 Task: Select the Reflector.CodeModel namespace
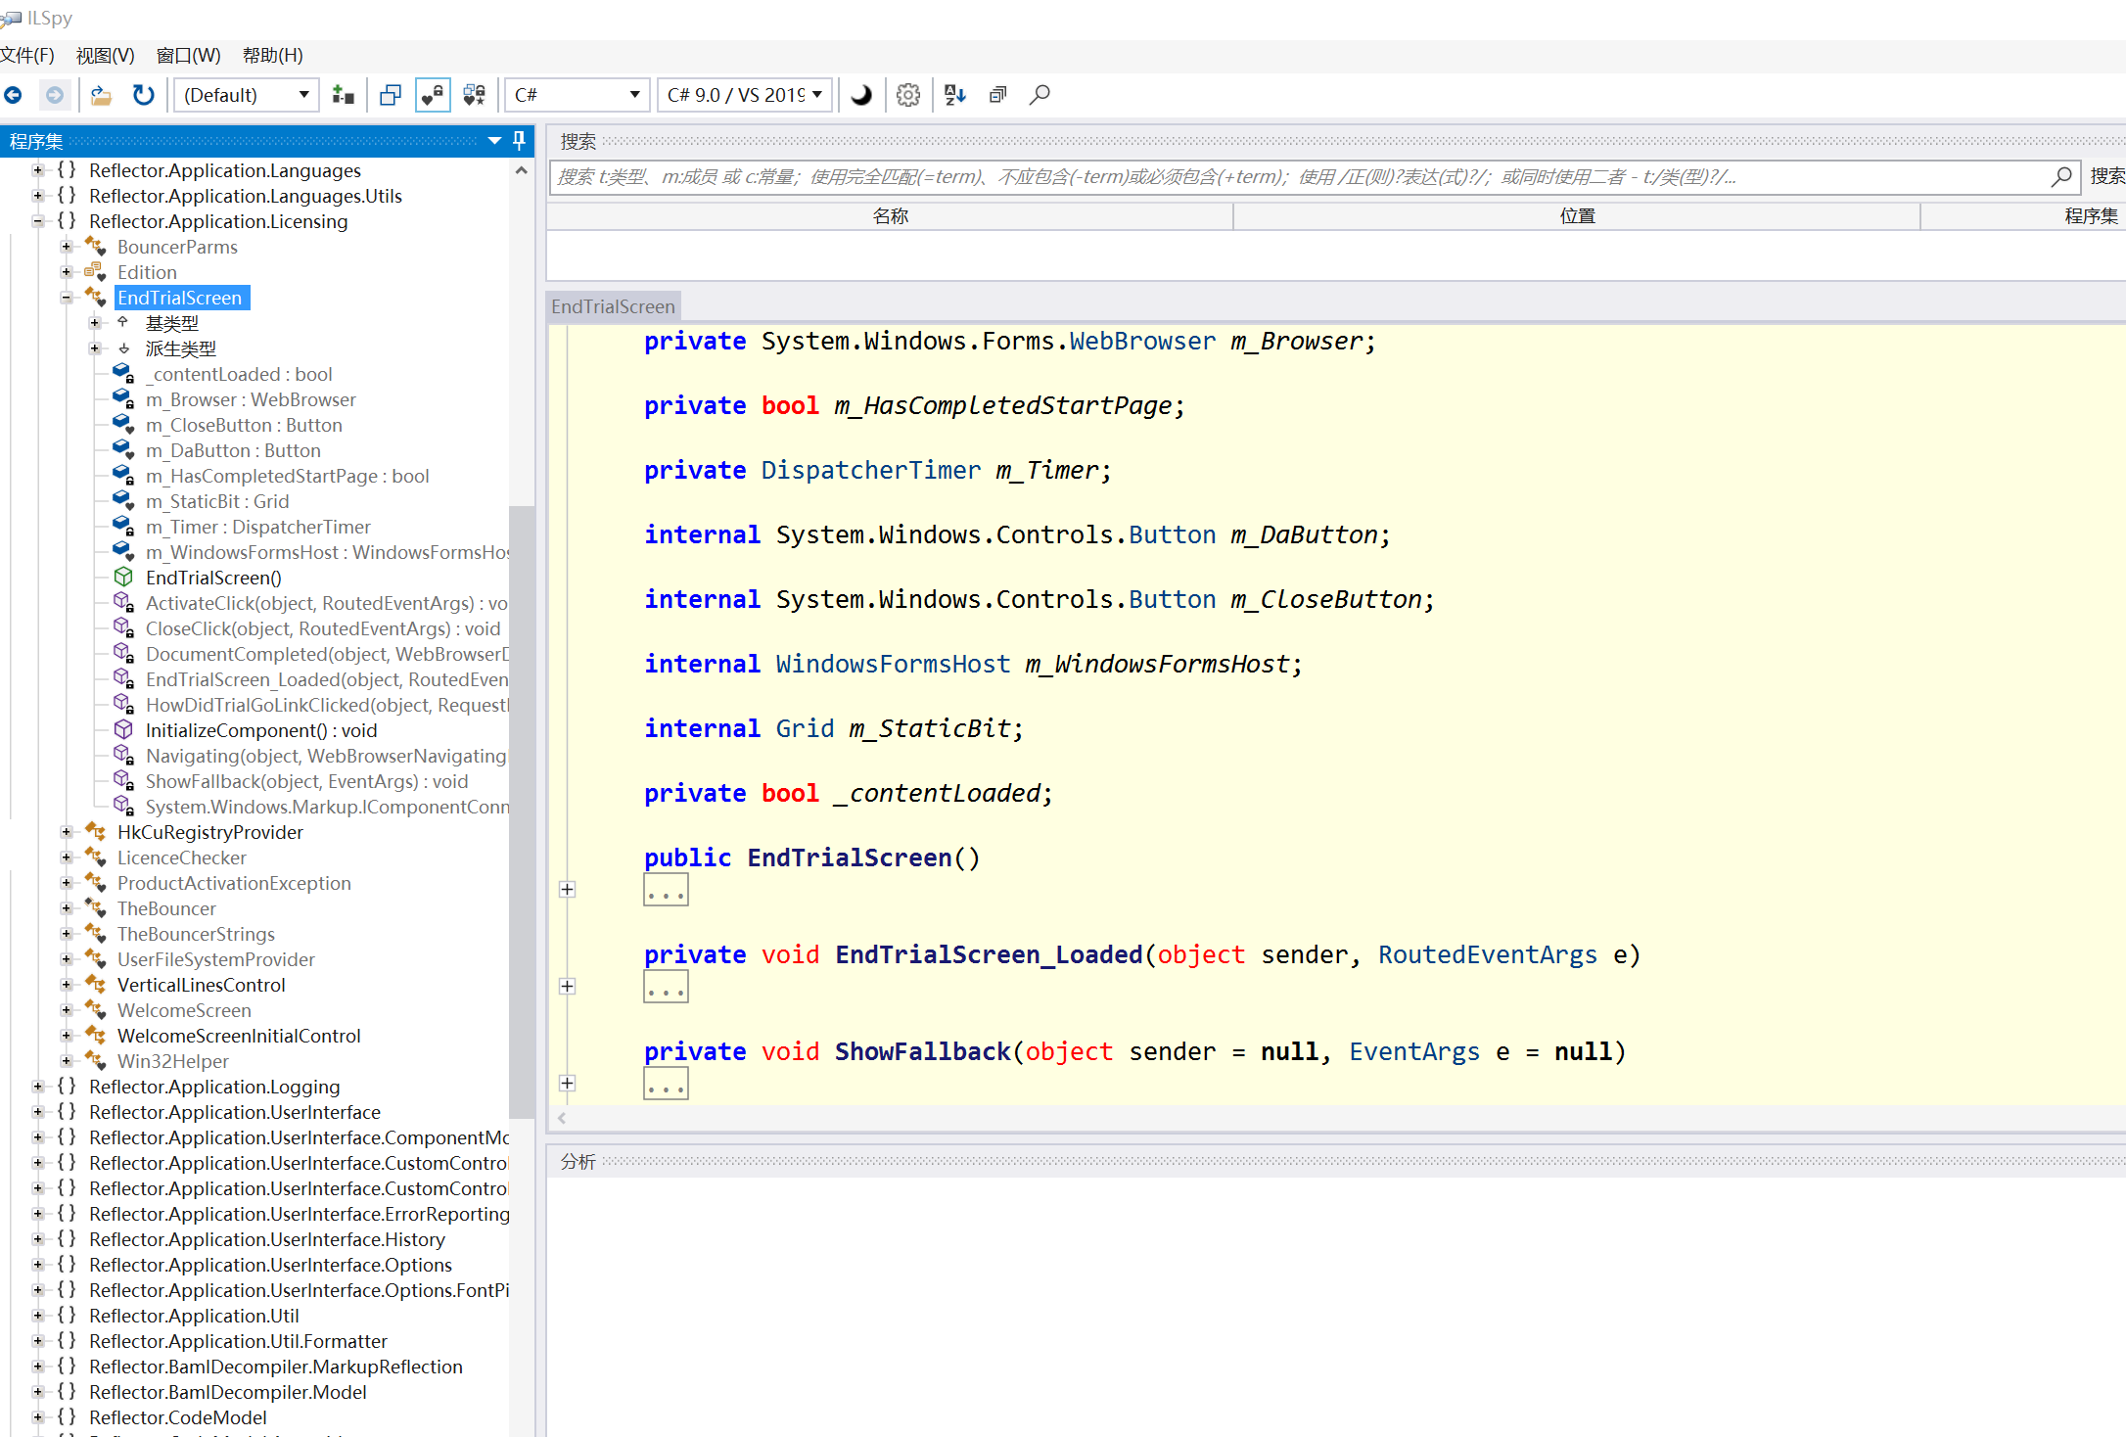pos(178,1417)
